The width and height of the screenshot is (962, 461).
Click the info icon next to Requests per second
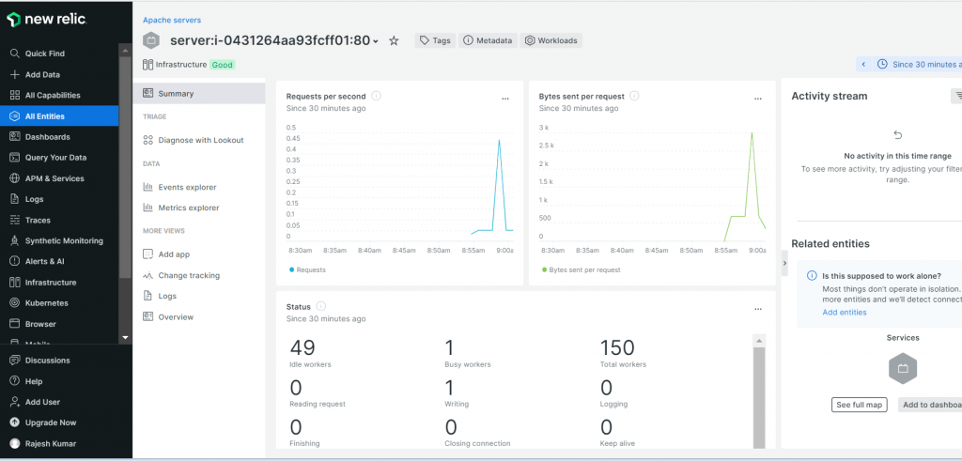click(x=377, y=96)
